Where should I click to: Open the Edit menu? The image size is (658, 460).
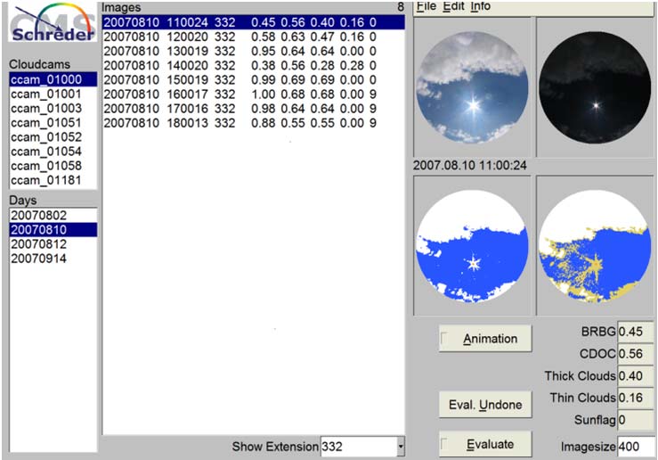coord(453,6)
